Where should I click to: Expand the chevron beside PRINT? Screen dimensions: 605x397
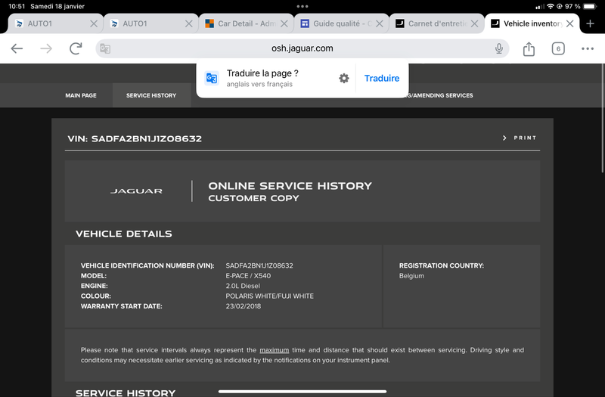tap(504, 138)
